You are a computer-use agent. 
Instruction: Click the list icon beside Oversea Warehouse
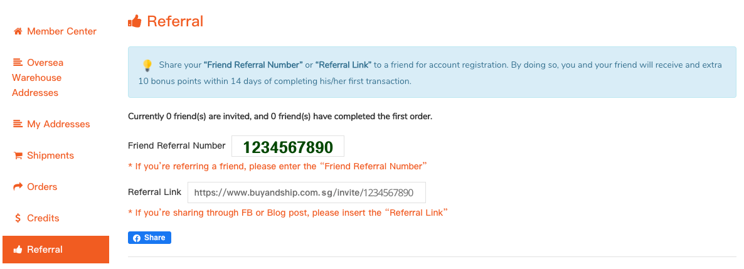18,62
